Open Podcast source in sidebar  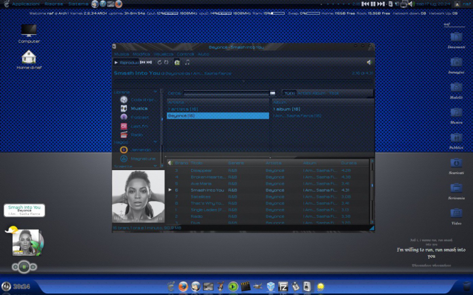tap(135, 117)
